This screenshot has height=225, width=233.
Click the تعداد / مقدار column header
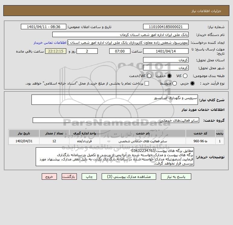click(54, 133)
